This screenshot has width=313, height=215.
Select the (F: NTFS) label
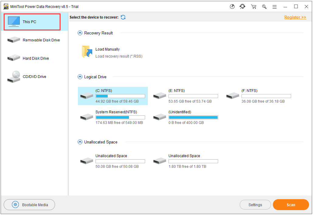pos(249,91)
